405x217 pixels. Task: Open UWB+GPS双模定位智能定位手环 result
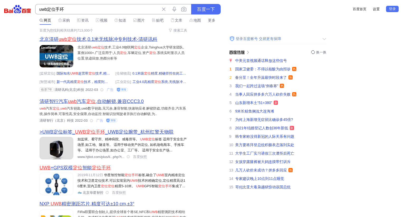coord(75,167)
